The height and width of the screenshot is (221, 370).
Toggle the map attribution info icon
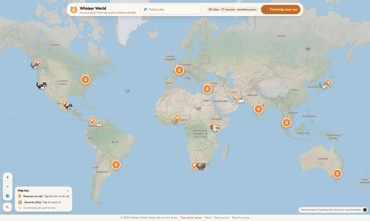365,210
